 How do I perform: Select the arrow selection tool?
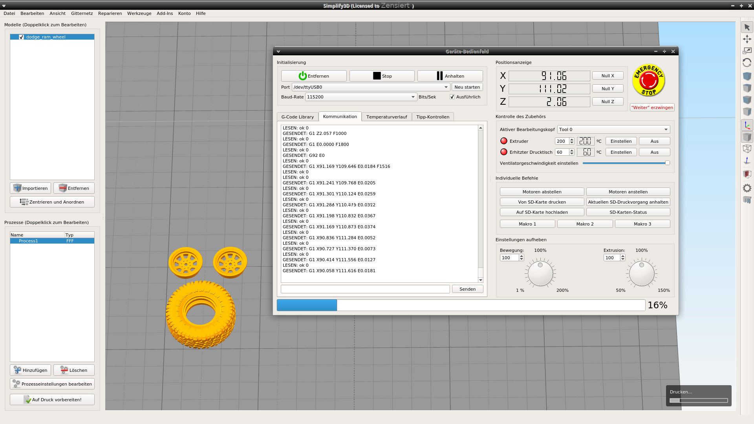[747, 27]
